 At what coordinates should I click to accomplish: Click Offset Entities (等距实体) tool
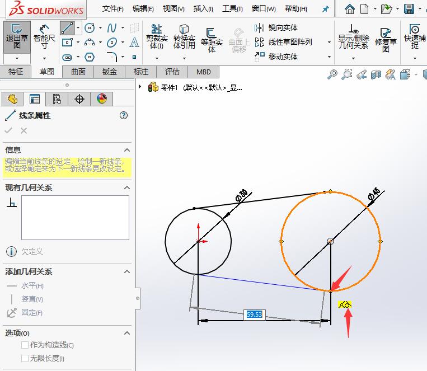(x=212, y=40)
